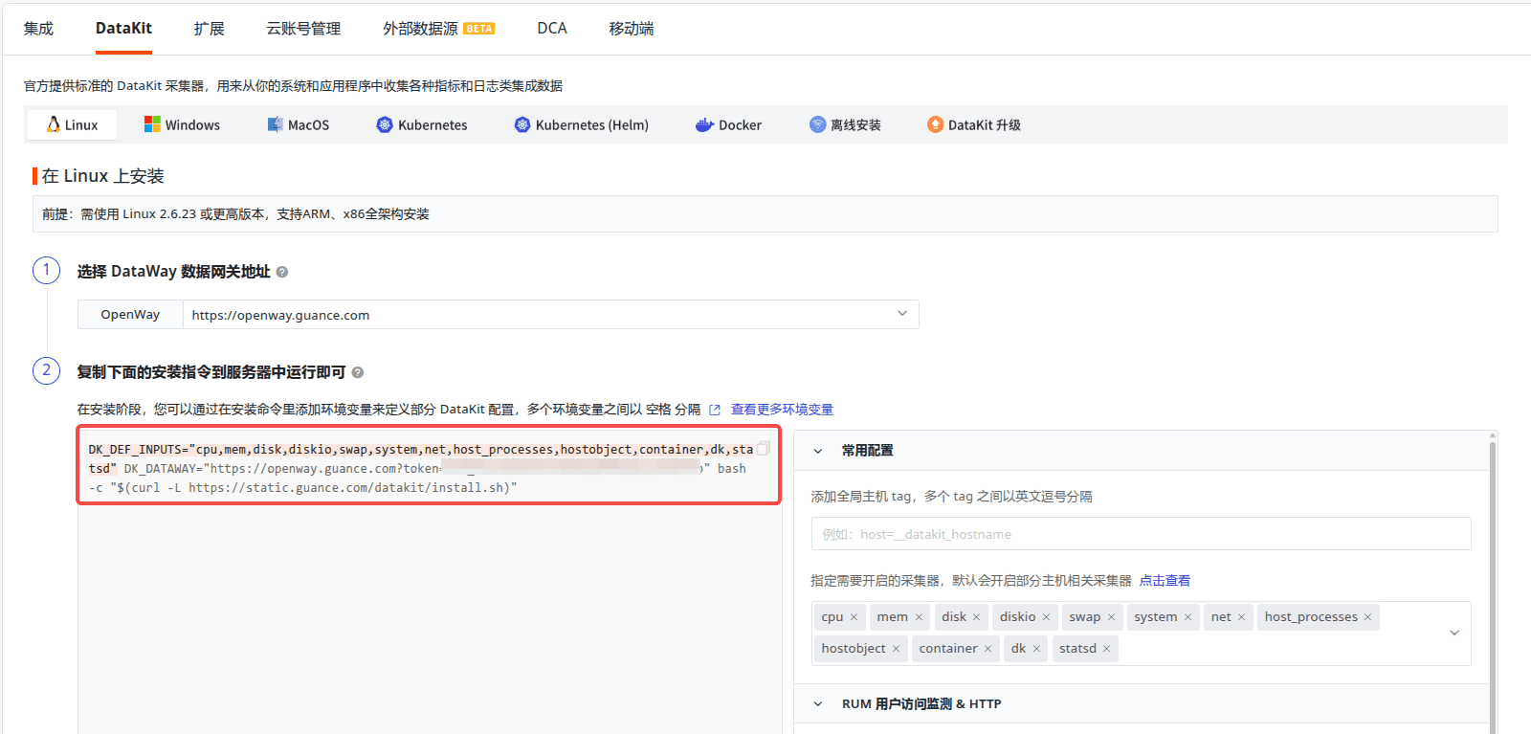Click help icon beside DataWay gateway heading
This screenshot has height=734, width=1531.
pyautogui.click(x=282, y=272)
